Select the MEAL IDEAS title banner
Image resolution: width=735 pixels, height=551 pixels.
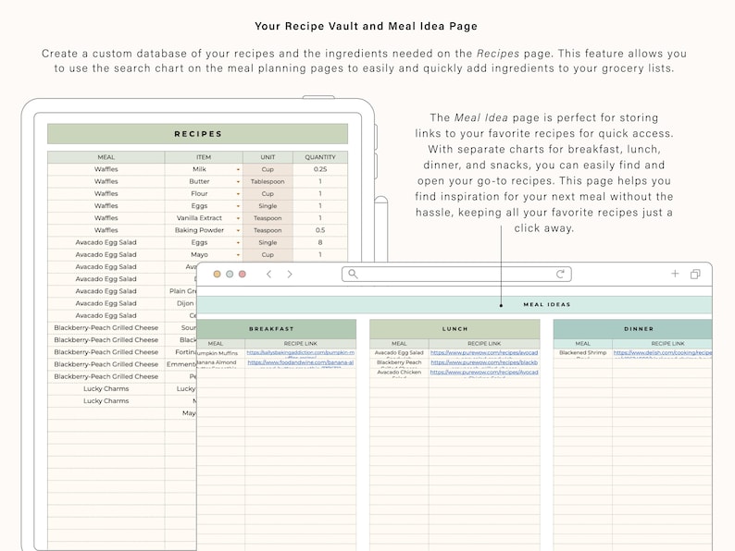pos(455,304)
